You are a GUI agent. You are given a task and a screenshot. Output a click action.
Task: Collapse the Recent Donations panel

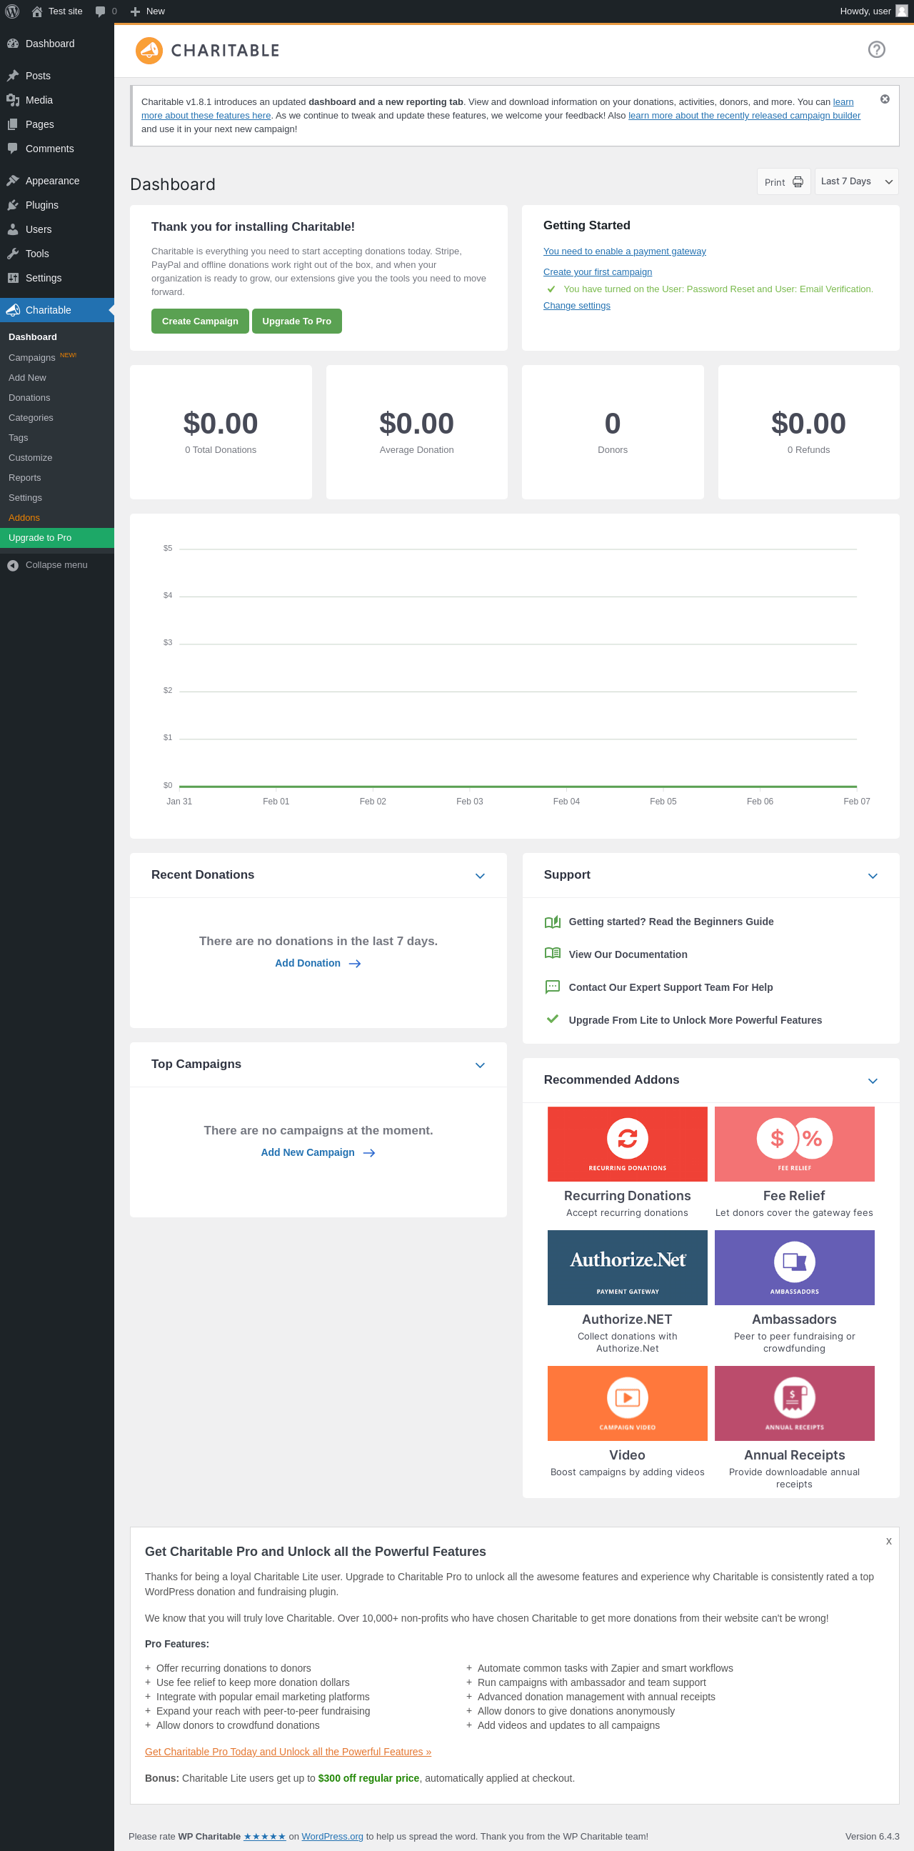click(x=480, y=876)
